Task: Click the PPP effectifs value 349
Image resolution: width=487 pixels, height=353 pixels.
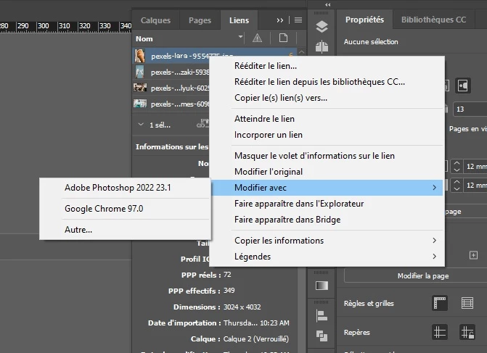Action: tap(229, 291)
